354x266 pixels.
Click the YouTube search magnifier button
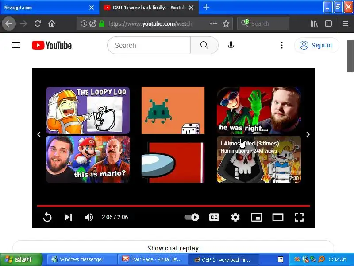pos(204,45)
